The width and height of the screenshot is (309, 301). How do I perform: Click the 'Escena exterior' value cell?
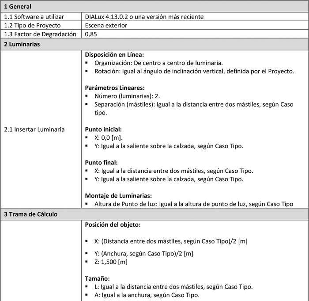pyautogui.click(x=106, y=26)
